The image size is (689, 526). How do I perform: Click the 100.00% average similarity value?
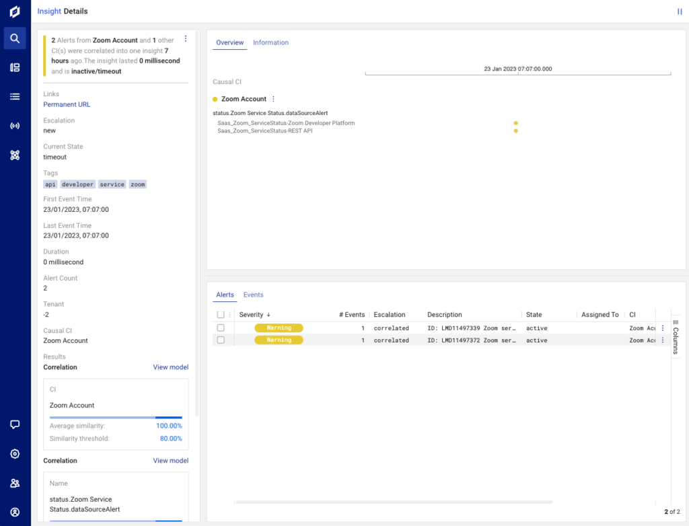(x=169, y=426)
